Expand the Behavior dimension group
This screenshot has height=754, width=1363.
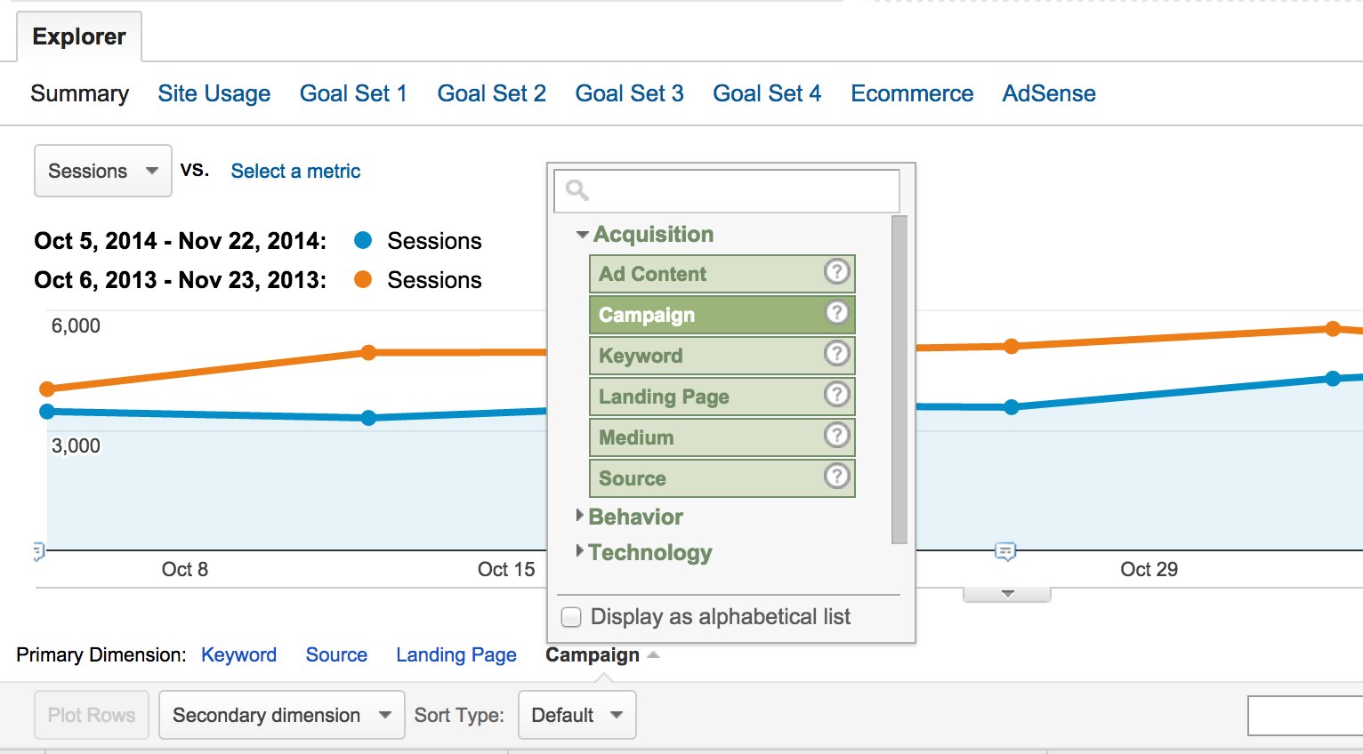coord(580,516)
